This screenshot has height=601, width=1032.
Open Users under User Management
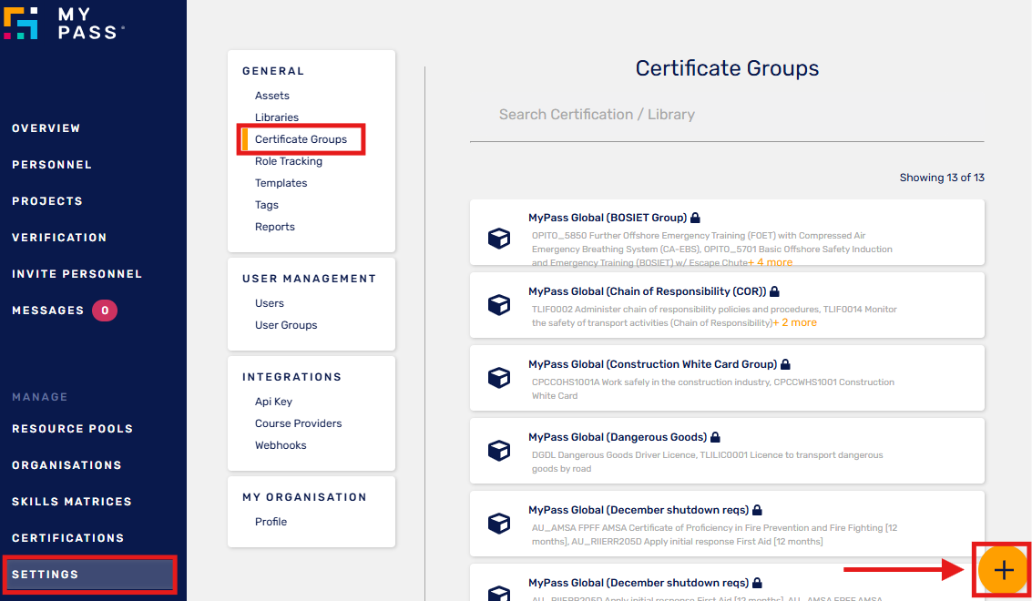(x=270, y=303)
